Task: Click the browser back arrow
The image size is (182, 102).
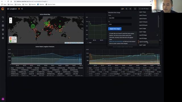Action: [2, 1]
